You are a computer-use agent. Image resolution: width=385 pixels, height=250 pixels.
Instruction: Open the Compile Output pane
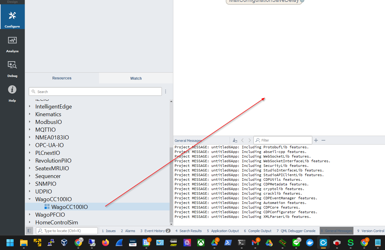coord(257,231)
